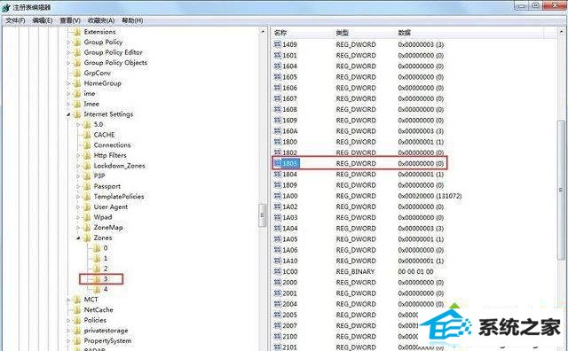
Task: Select the HomeGroup folder icon
Action: point(77,83)
